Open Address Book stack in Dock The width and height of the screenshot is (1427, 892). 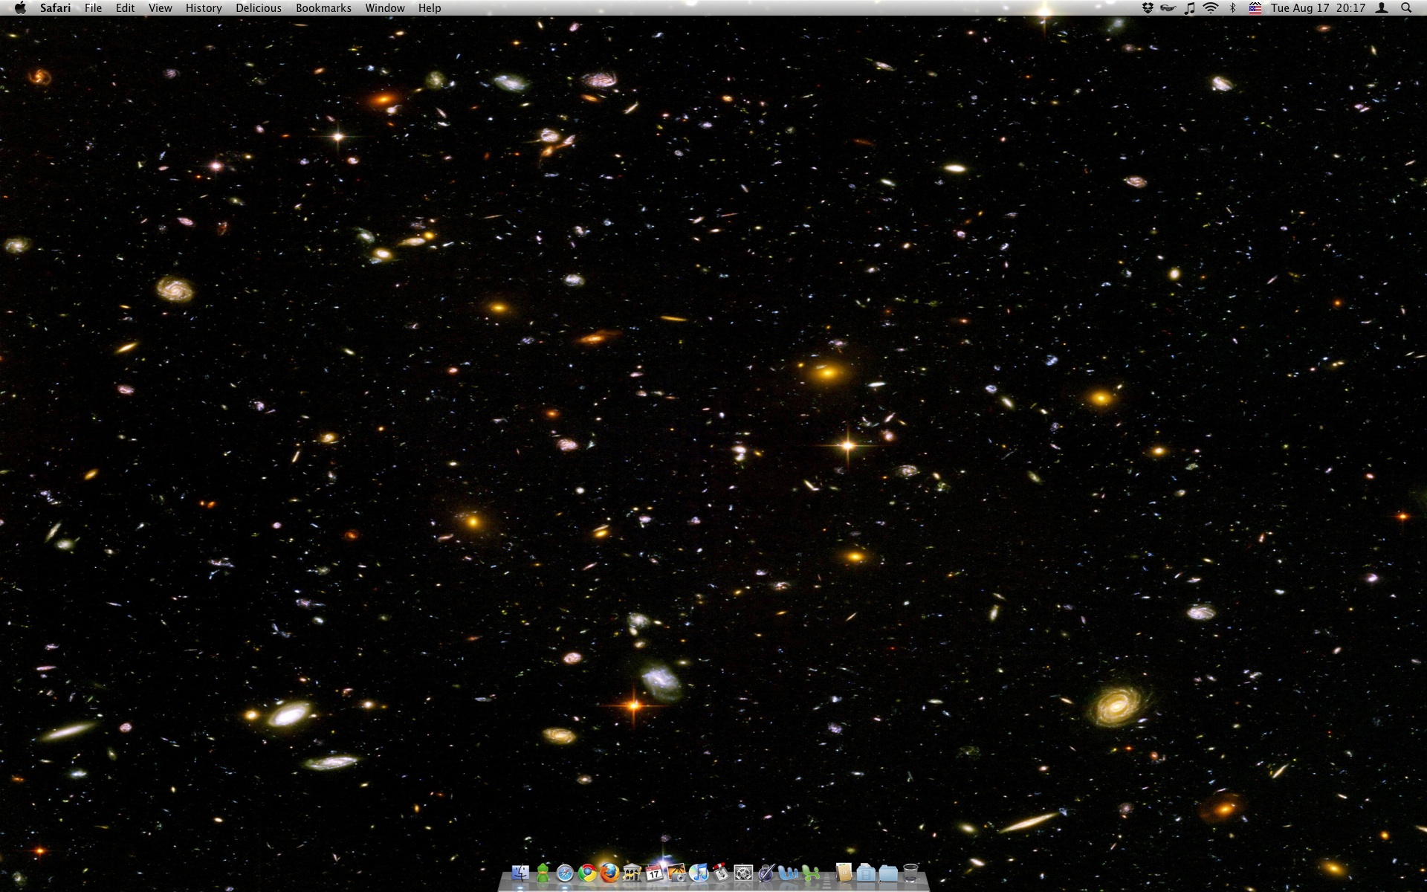pyautogui.click(x=844, y=873)
